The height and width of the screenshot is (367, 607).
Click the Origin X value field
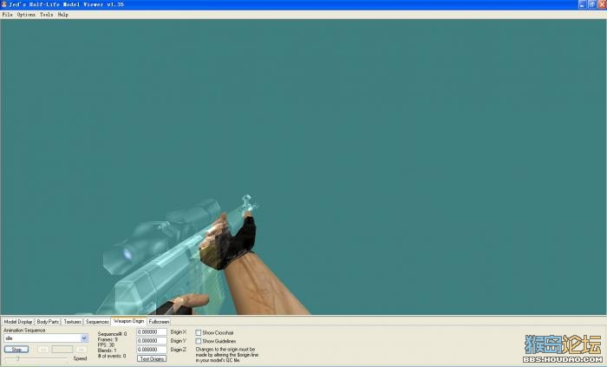[152, 332]
